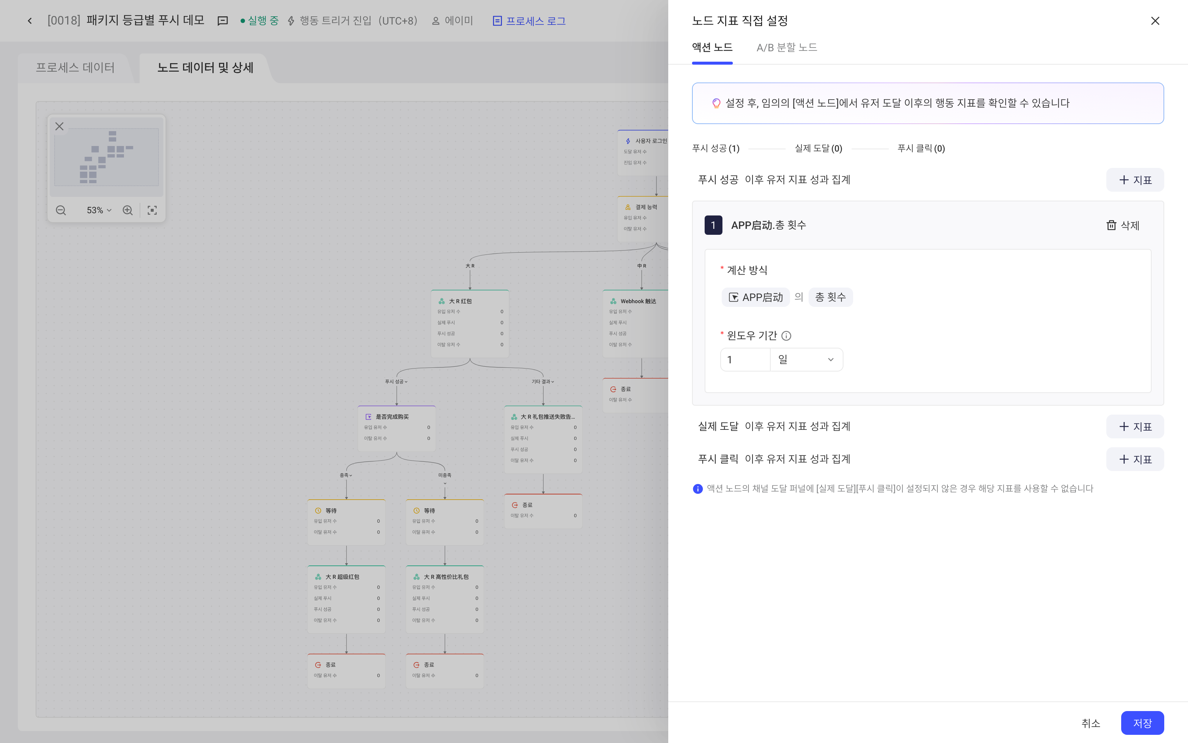1188x743 pixels.
Task: Add 지표 for 실제 도달 section
Action: click(1135, 426)
